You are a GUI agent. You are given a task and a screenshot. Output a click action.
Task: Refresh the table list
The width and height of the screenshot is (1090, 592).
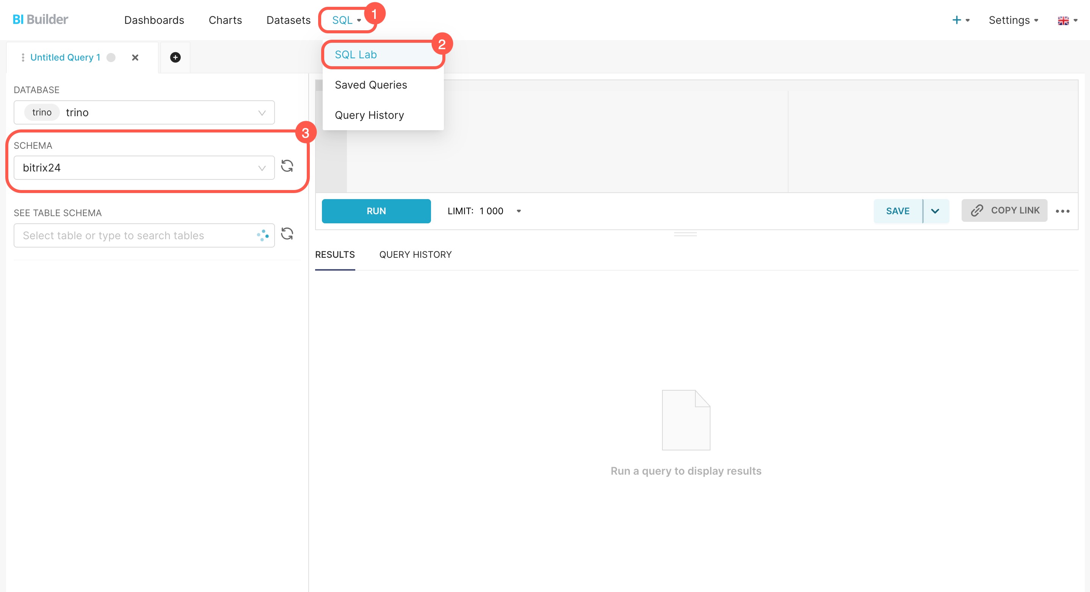tap(287, 234)
